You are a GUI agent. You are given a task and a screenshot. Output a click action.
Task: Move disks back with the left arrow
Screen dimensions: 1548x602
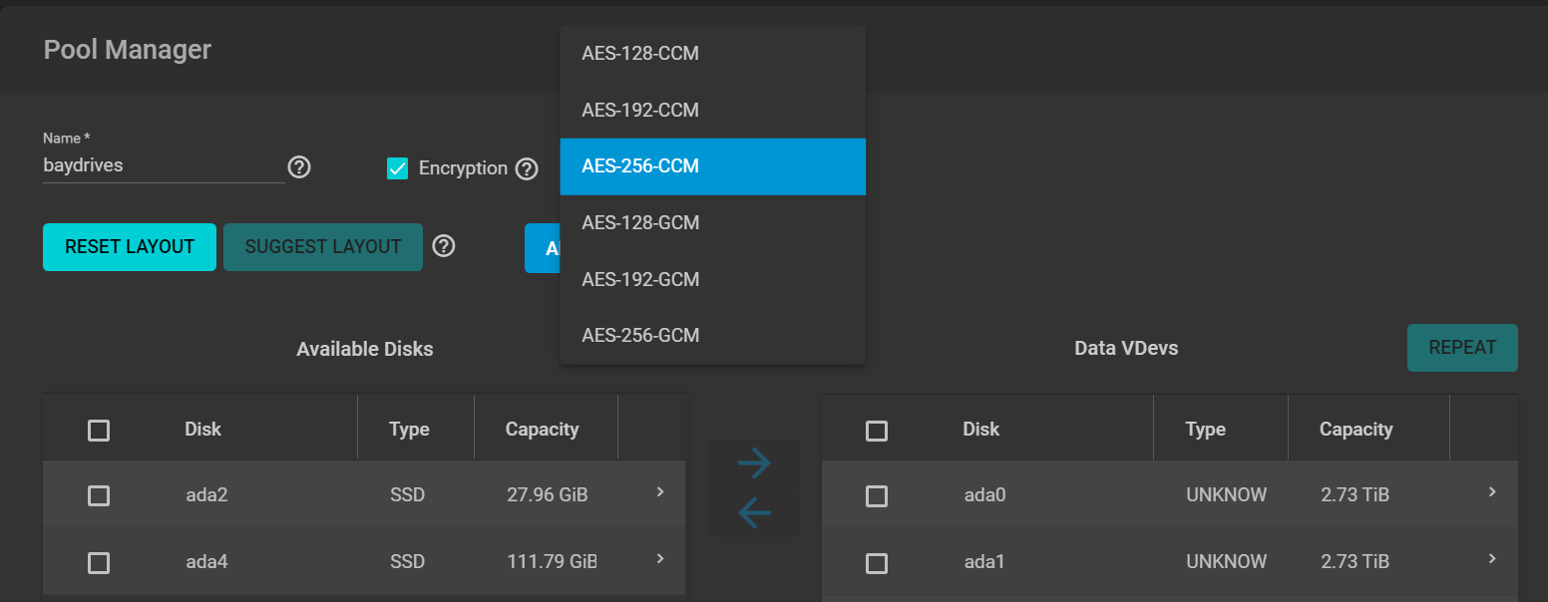[x=754, y=513]
